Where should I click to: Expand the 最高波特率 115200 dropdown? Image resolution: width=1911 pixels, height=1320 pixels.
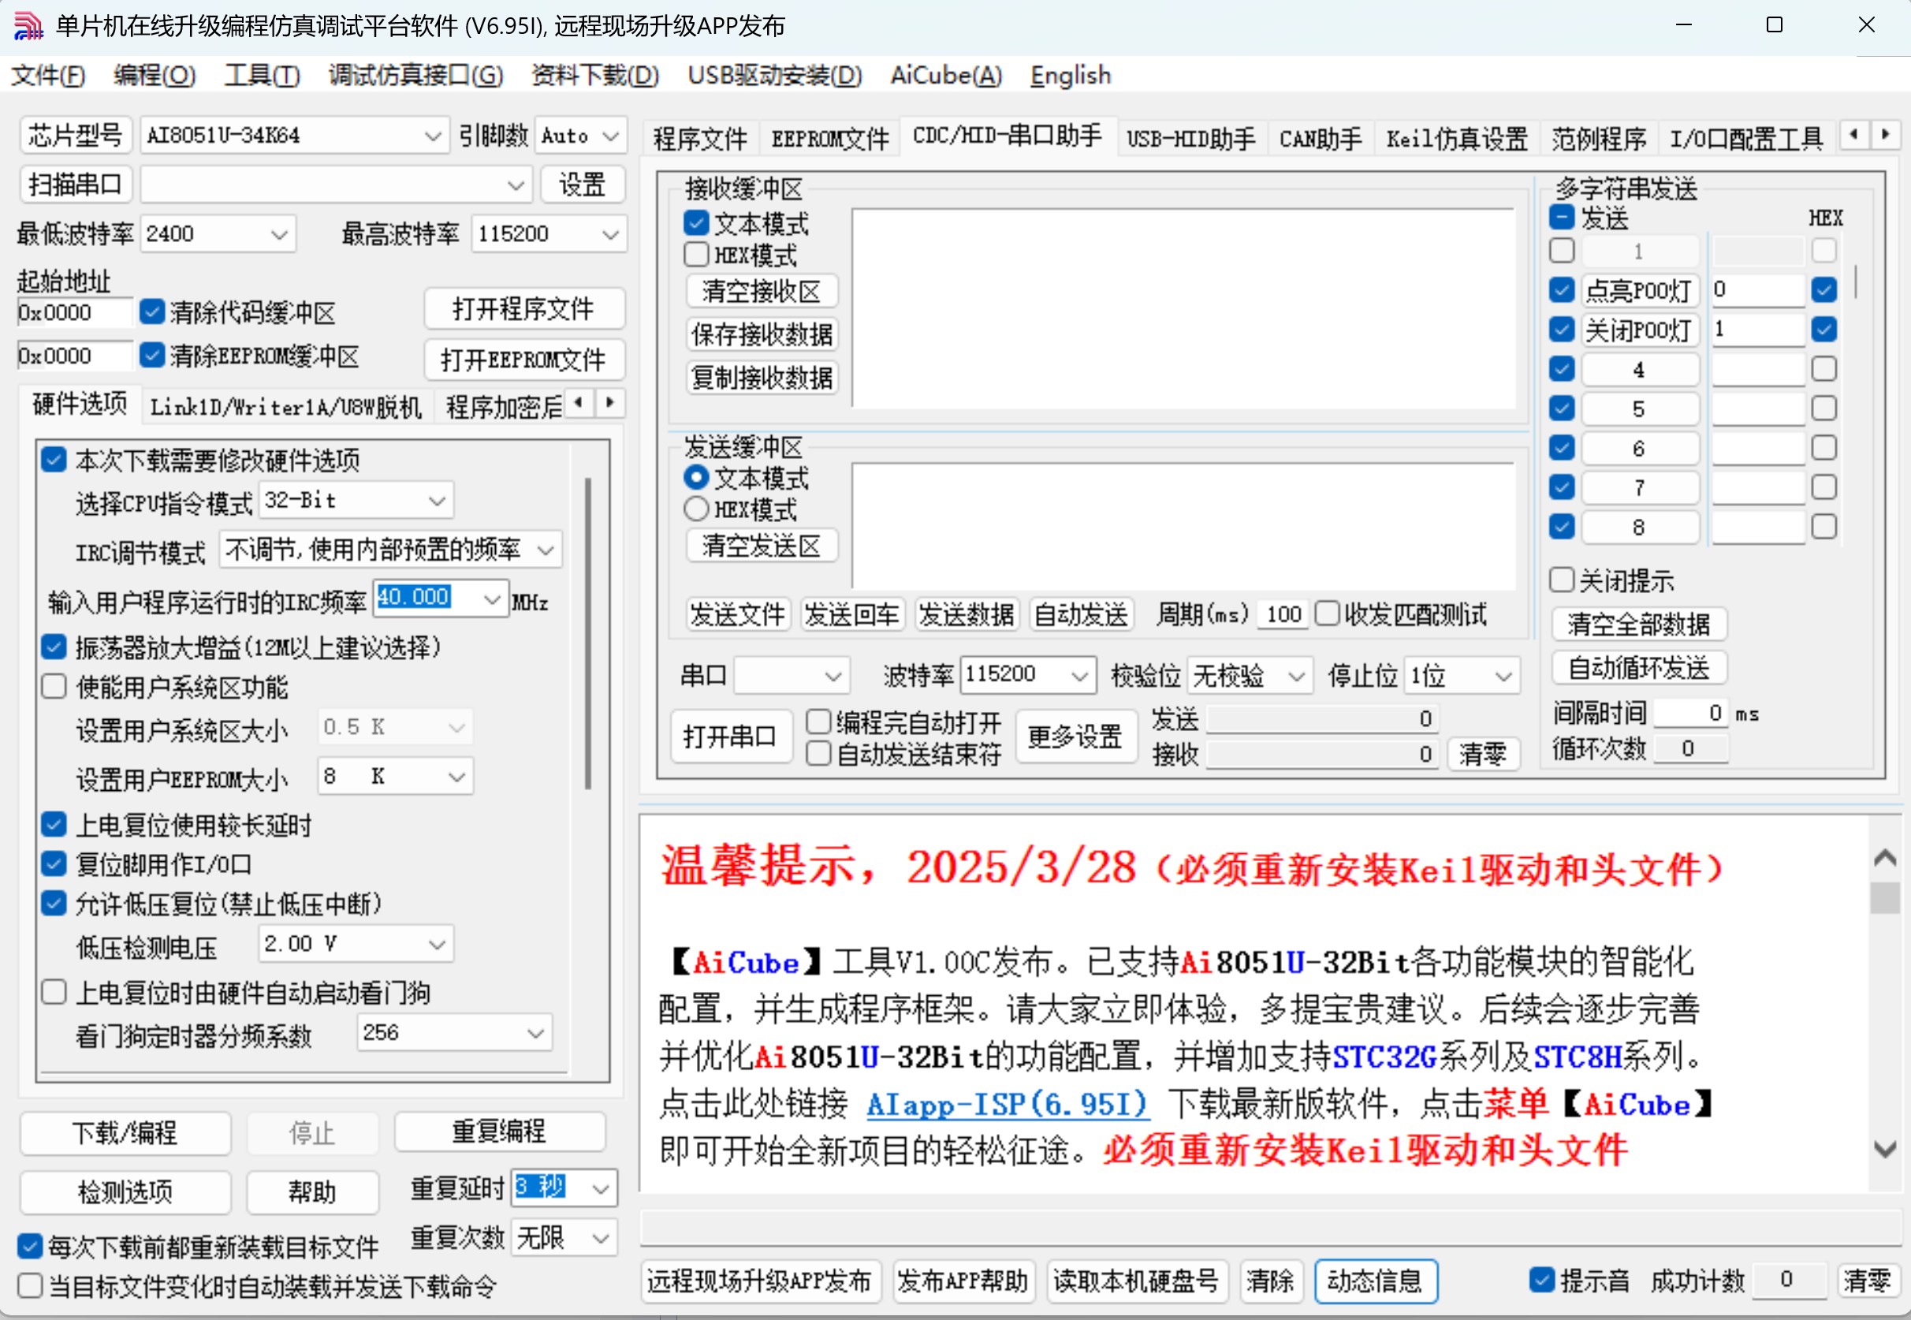coord(610,234)
